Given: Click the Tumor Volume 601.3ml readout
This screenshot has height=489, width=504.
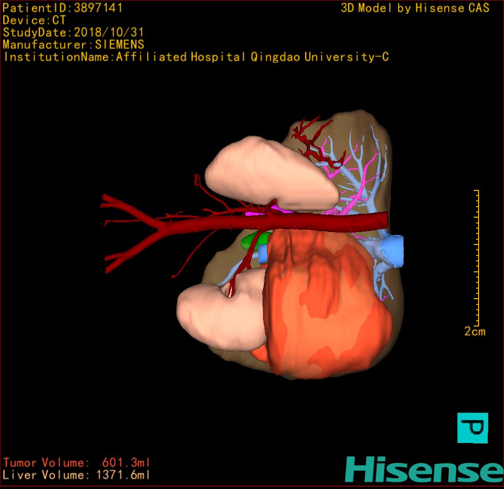Looking at the screenshot, I should [77, 463].
